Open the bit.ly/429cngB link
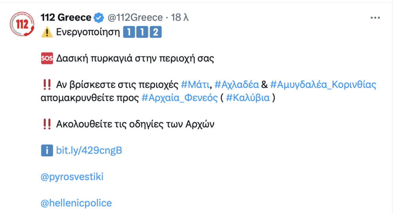405x214 pixels. pos(89,151)
